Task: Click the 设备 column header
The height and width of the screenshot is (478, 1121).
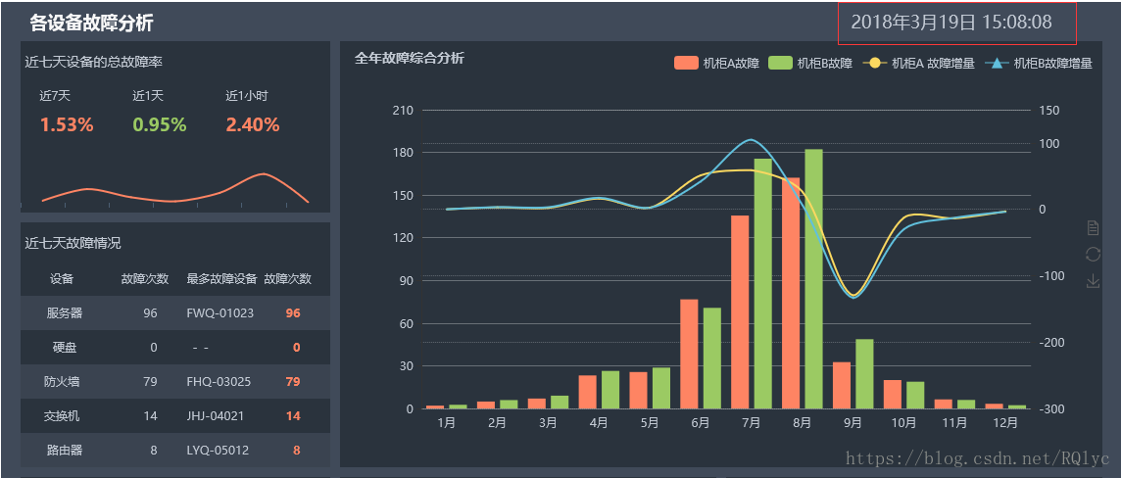Action: click(62, 278)
